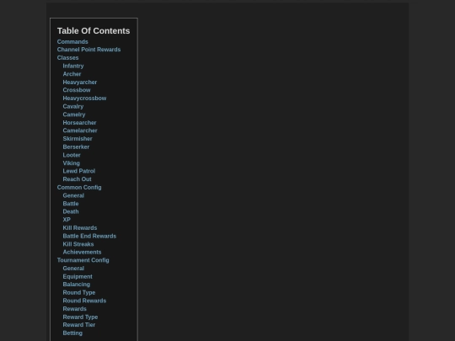Viewport: 455px width, 341px height.
Task: Open General under Common Config
Action: (x=73, y=195)
